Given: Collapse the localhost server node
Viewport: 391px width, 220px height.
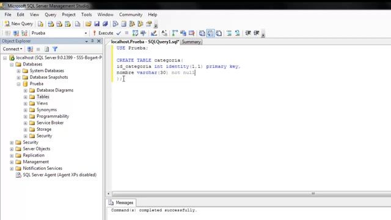Looking at the screenshot, I should click(5, 58).
